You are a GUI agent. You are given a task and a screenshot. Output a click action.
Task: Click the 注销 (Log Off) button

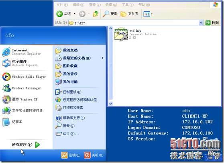71,155
